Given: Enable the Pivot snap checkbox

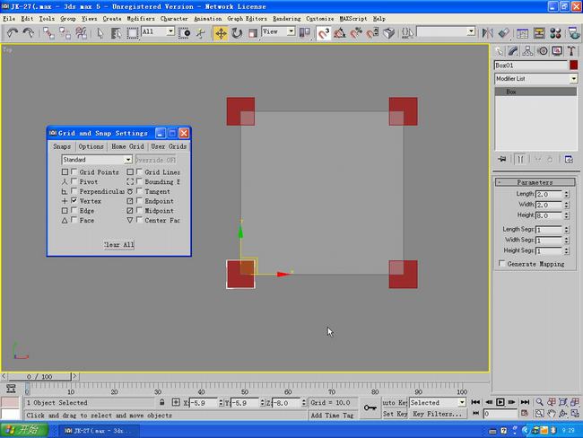Looking at the screenshot, I should [x=74, y=181].
